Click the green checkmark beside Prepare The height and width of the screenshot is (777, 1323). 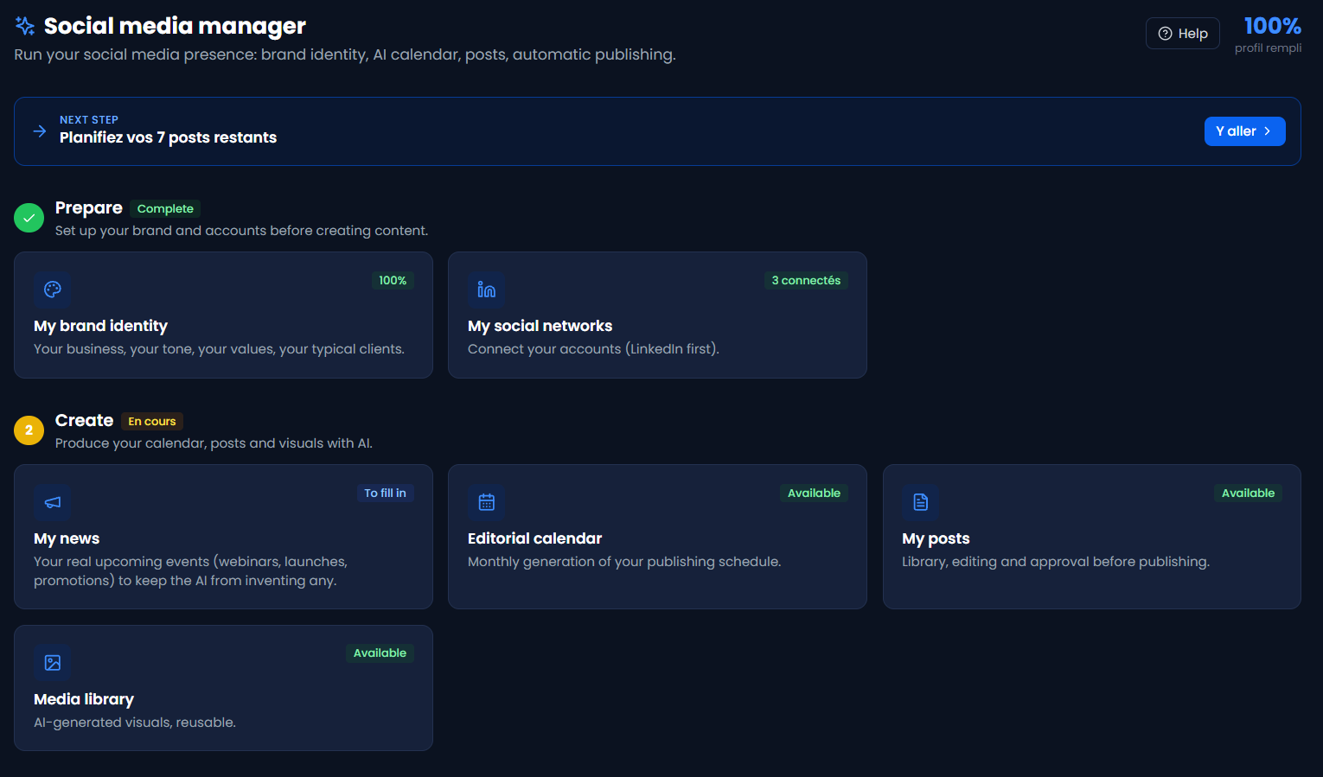[x=29, y=218]
